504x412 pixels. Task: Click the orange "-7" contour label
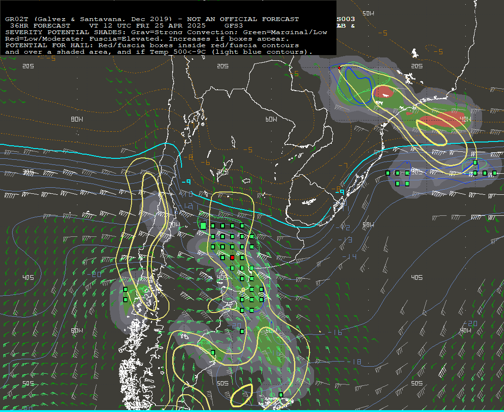343,165
